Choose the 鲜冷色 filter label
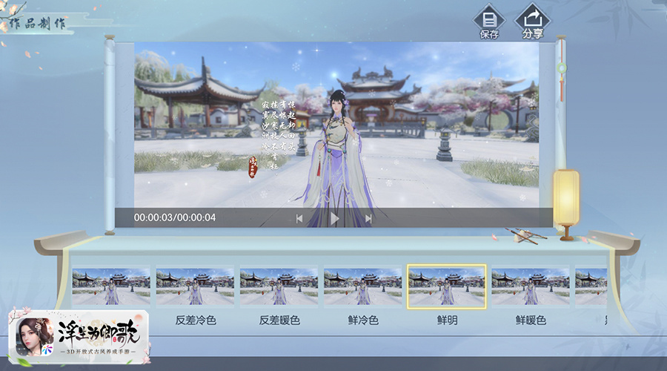Viewport: 667px width, 371px height. 363,321
